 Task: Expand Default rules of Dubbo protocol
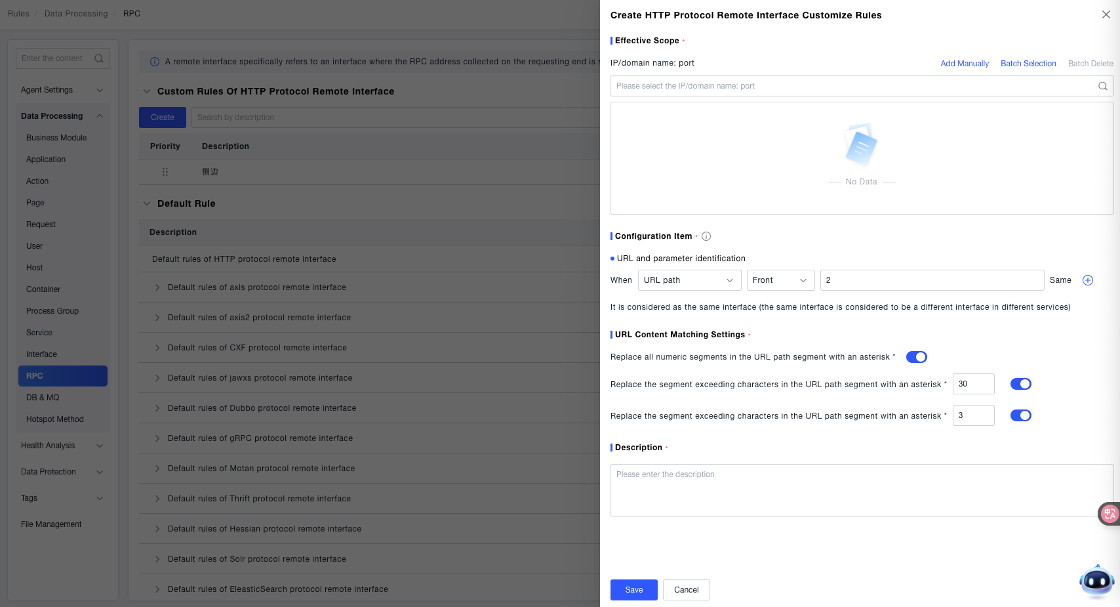(157, 408)
